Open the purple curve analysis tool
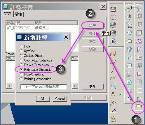The image size is (145, 125). coord(113,17)
